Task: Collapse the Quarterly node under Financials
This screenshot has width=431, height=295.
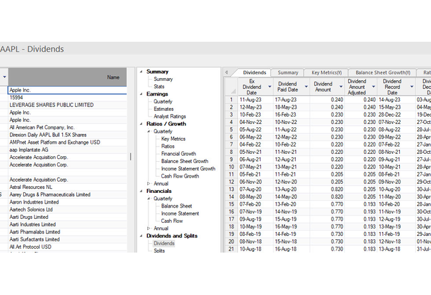Action: (x=149, y=198)
